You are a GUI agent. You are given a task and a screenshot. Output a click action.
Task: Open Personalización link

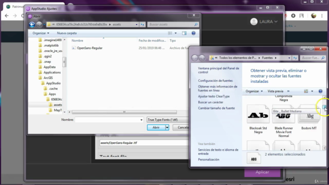[209, 160]
